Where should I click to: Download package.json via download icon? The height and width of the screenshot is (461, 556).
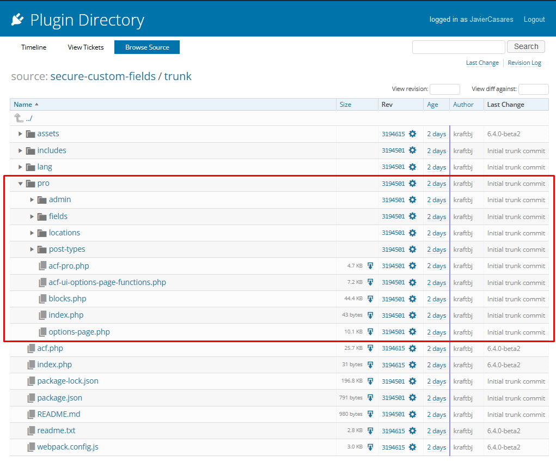tap(370, 398)
